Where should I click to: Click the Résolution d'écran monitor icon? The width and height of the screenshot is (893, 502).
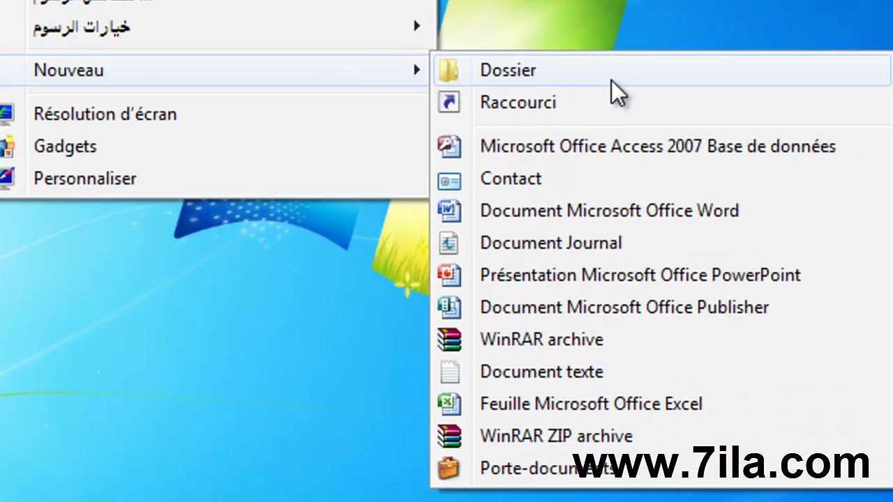6,114
